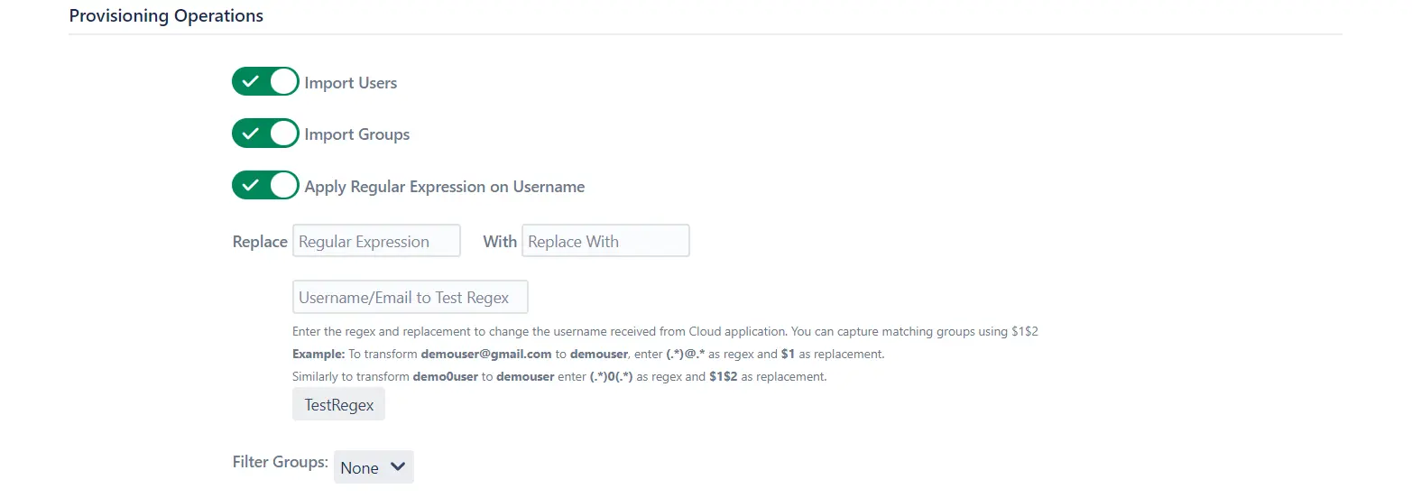Viewport: 1412px width, 498px height.
Task: Click the TestRegex button
Action: click(x=338, y=405)
